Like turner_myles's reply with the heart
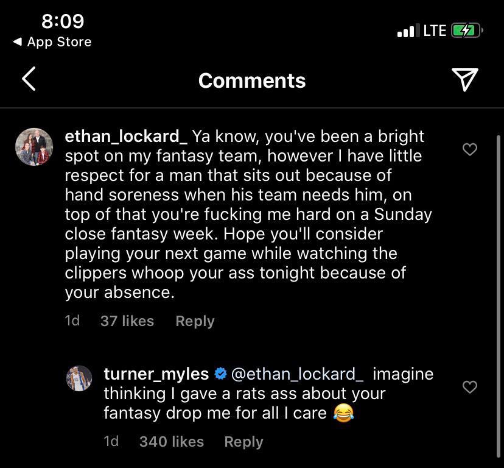The image size is (504, 468). pyautogui.click(x=469, y=387)
